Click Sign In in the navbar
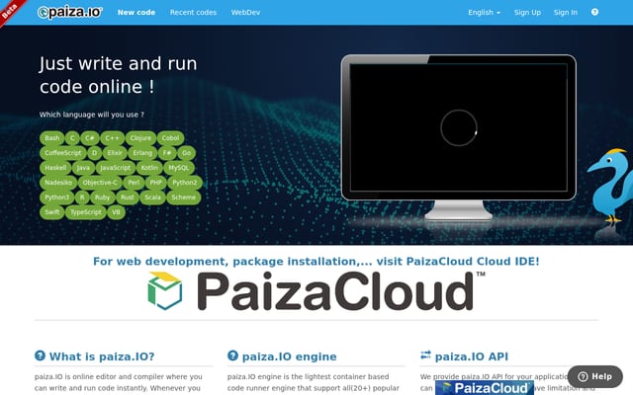633x395 pixels. click(565, 12)
